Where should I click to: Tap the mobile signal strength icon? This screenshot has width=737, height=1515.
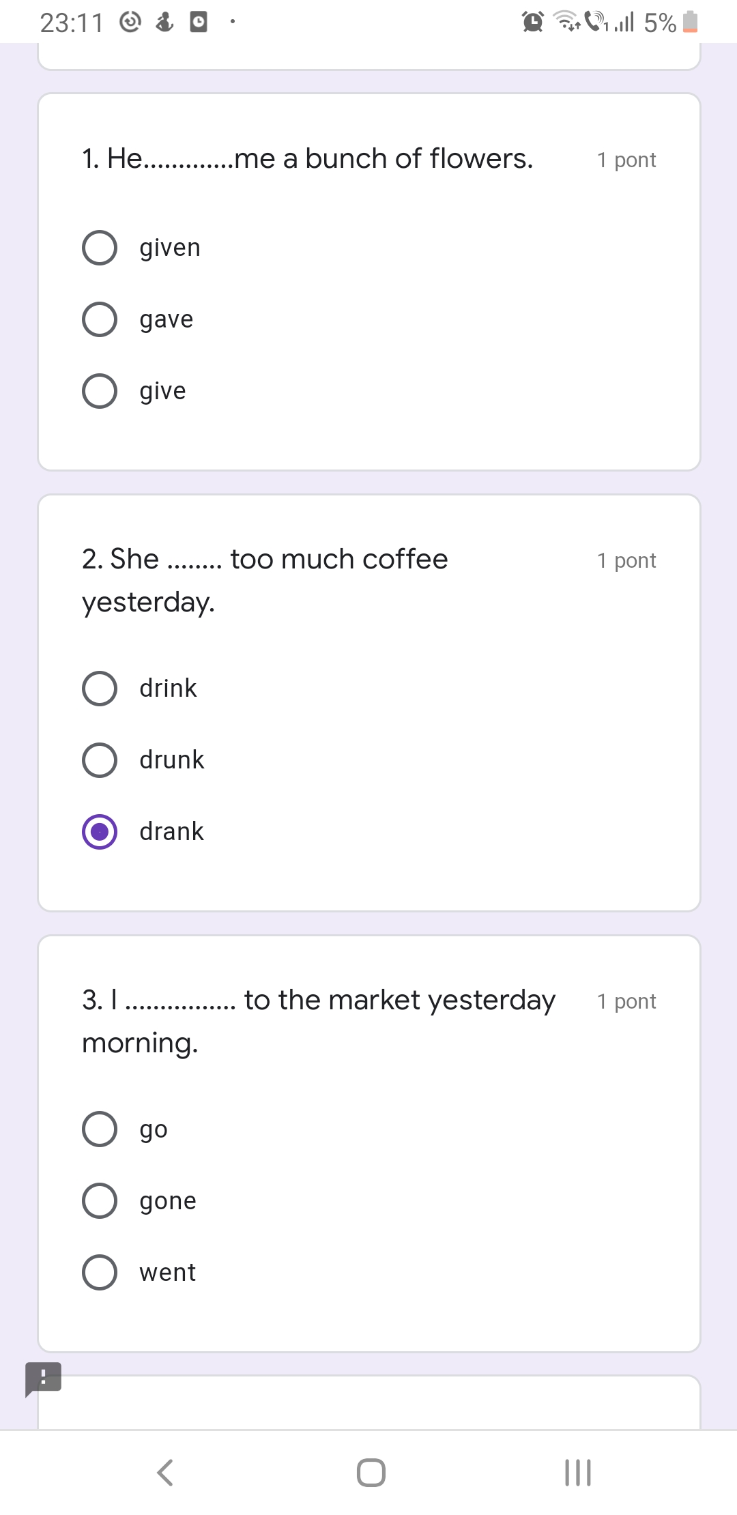point(624,23)
